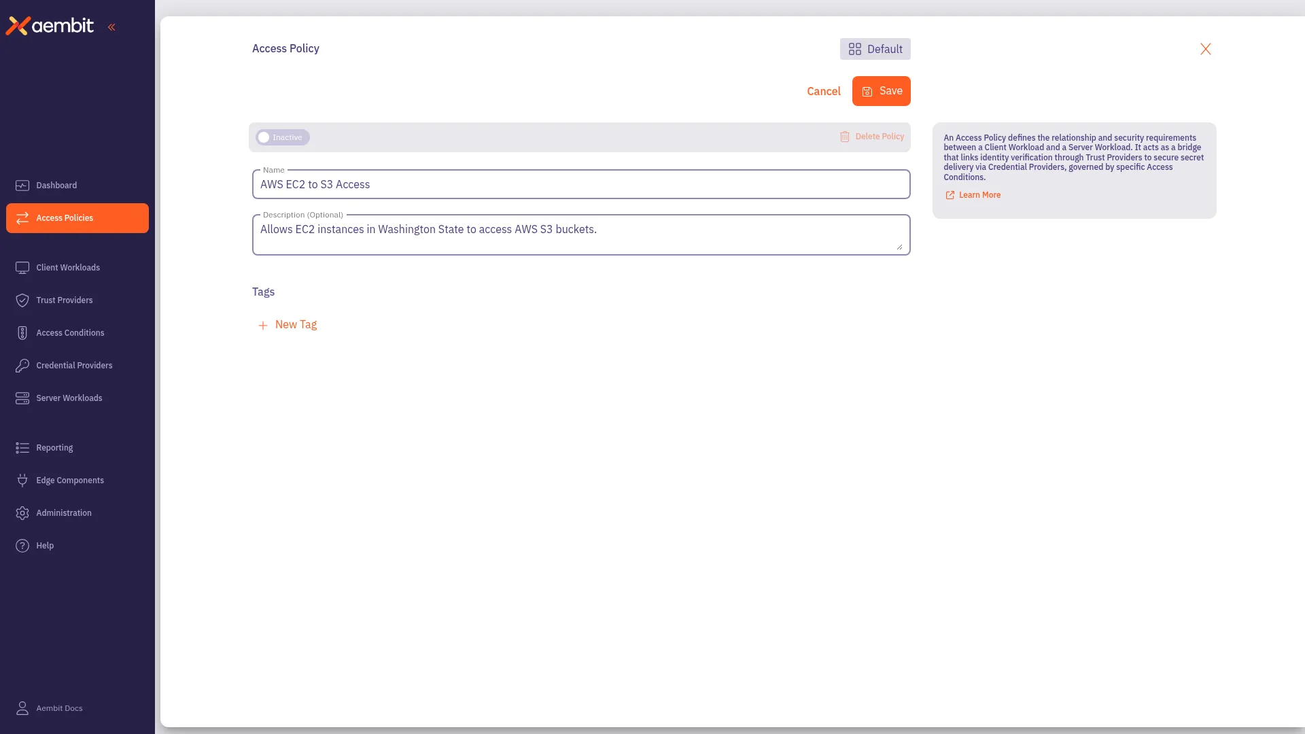Collapse the sidebar with the double chevron
This screenshot has width=1305, height=734.
pos(111,27)
